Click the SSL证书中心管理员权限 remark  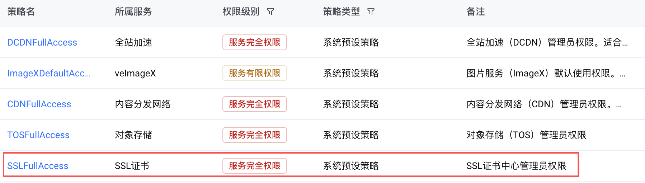(x=516, y=166)
